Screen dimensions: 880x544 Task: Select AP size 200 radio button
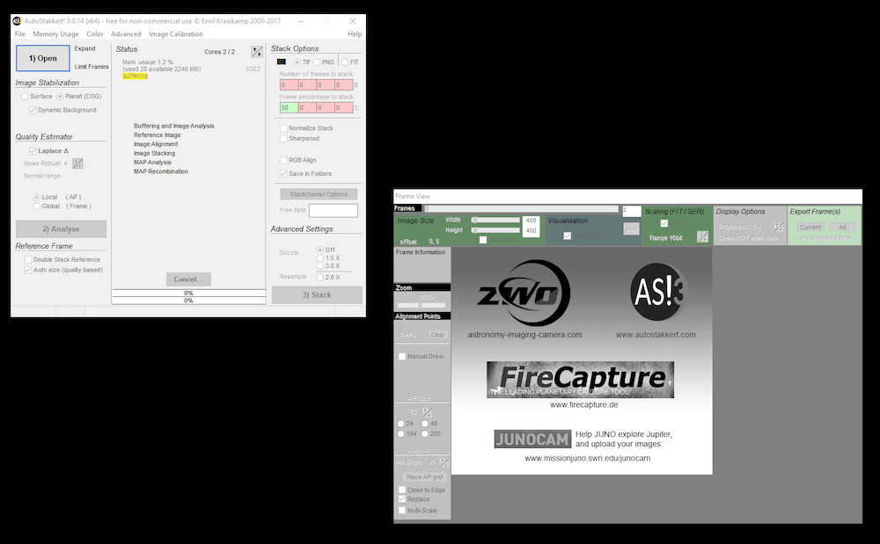(425, 434)
